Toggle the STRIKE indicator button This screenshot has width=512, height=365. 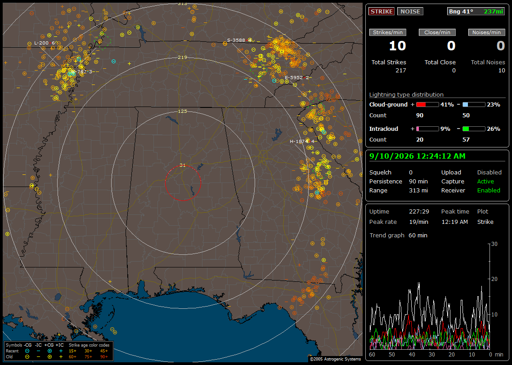382,11
